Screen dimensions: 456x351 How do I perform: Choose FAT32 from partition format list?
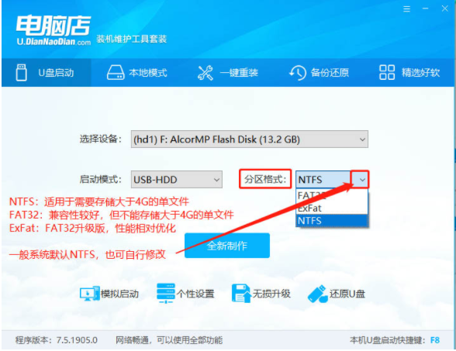pos(332,195)
